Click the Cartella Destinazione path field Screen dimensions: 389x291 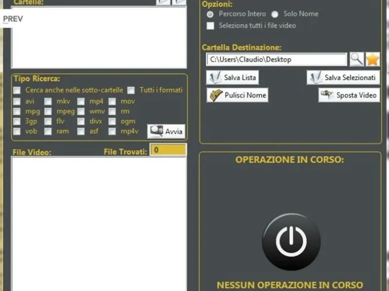(276, 59)
